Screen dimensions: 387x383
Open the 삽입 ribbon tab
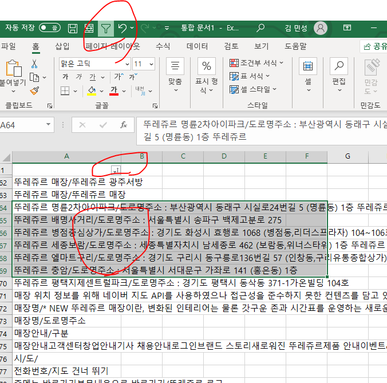pyautogui.click(x=62, y=46)
